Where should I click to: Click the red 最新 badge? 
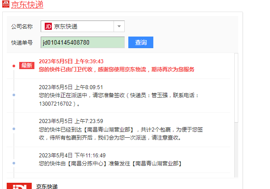tap(27, 66)
